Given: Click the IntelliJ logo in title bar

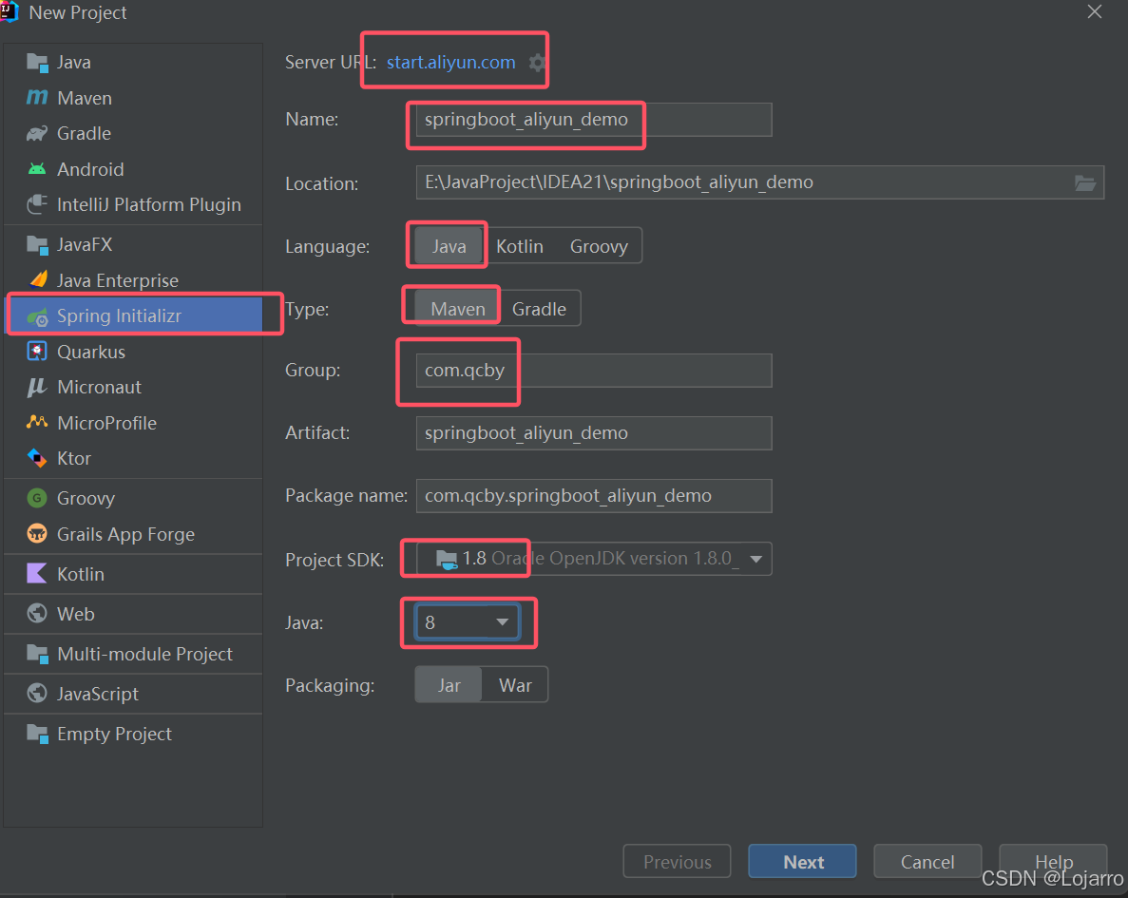Looking at the screenshot, I should click(x=10, y=12).
